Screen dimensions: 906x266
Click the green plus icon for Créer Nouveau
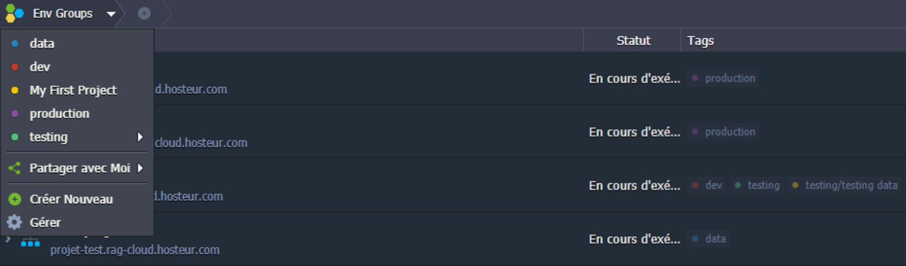[15, 199]
